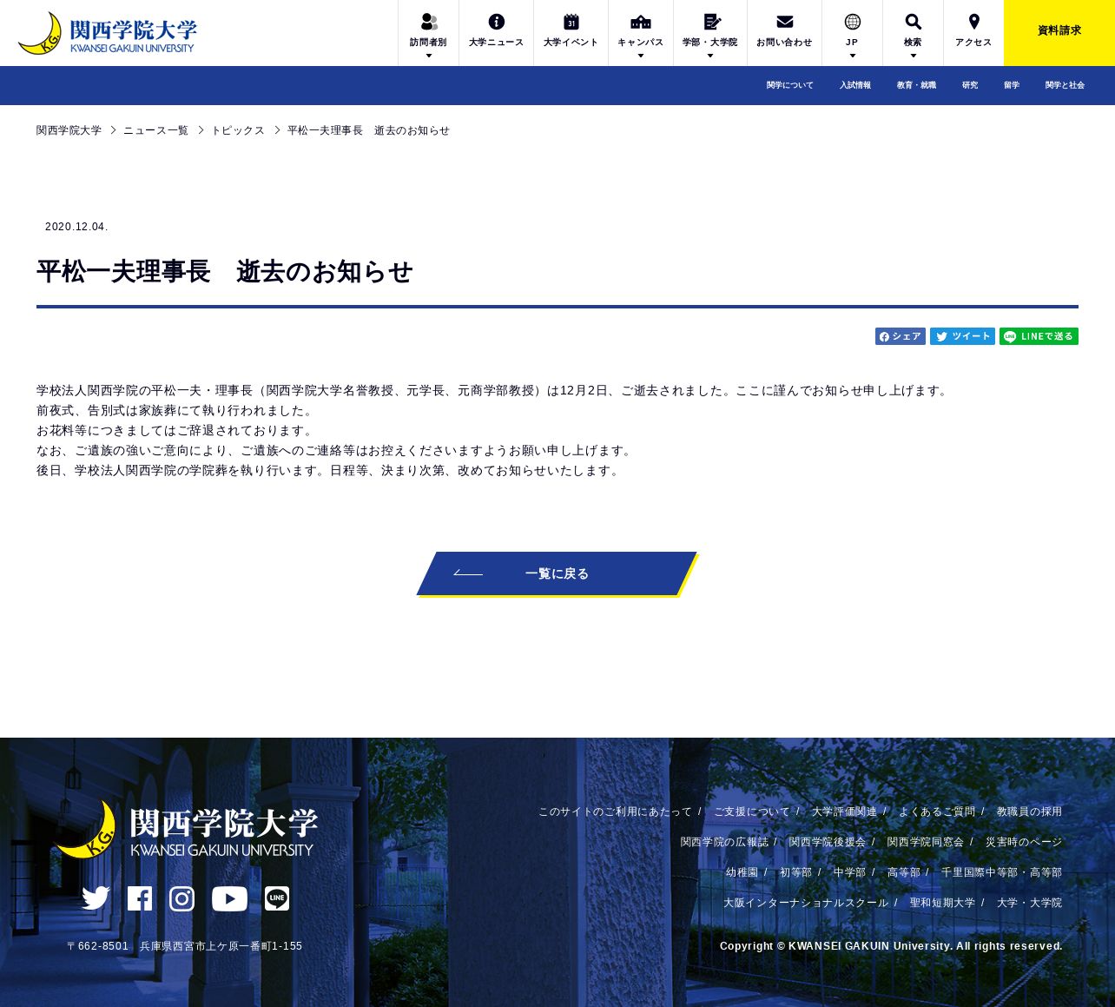This screenshot has width=1115, height=1007.
Task: Click the yellow 資料請求 button
Action: pos(1059,33)
